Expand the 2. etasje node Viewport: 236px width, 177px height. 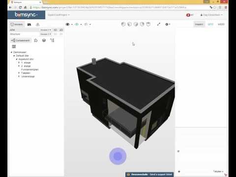(x=19, y=66)
